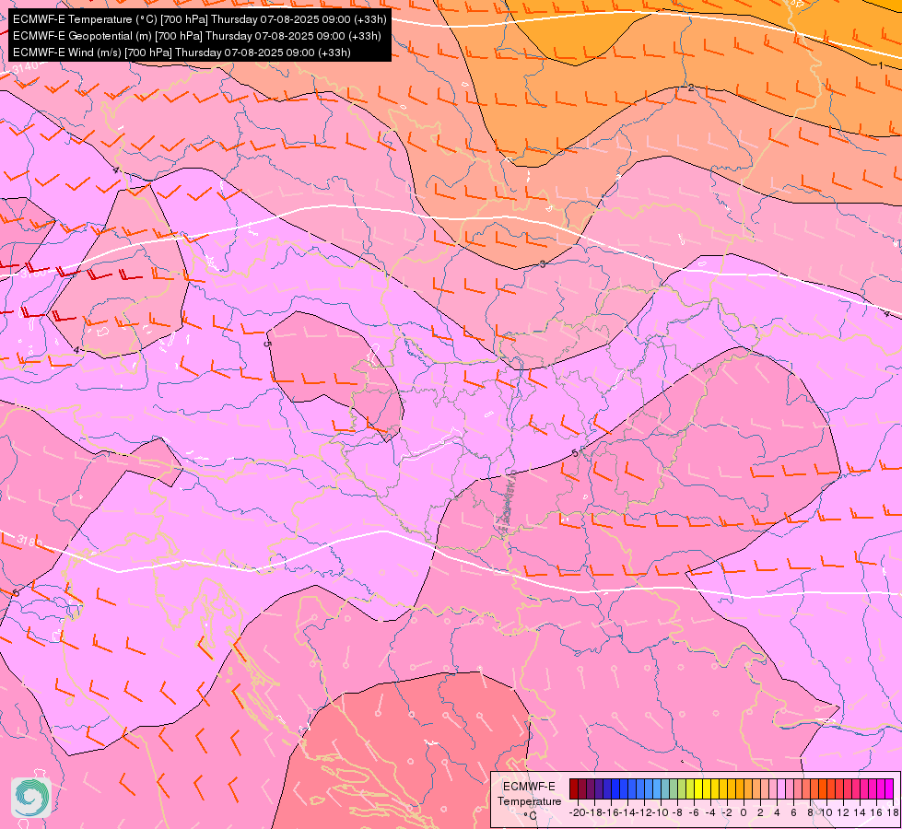Click the 8 tick on temperature legend
Screen dimensions: 902x829
coord(810,812)
